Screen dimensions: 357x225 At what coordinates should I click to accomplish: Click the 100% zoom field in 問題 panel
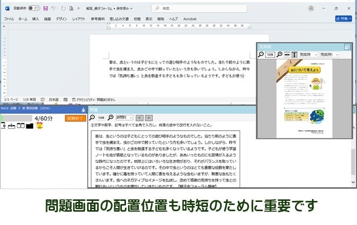101,118
